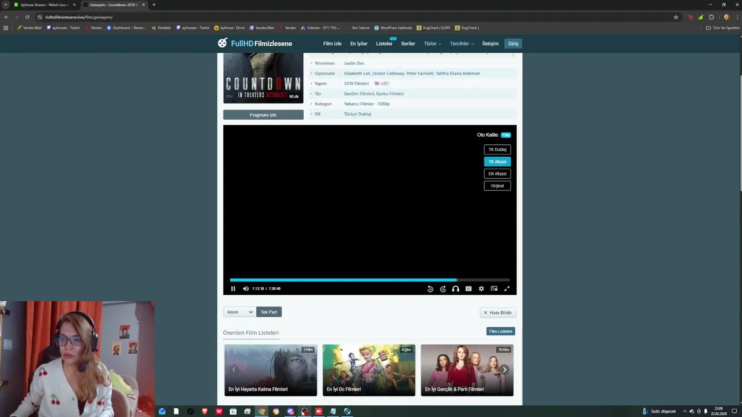
Task: Open actor link Elizabeth Lail
Action: (x=357, y=74)
